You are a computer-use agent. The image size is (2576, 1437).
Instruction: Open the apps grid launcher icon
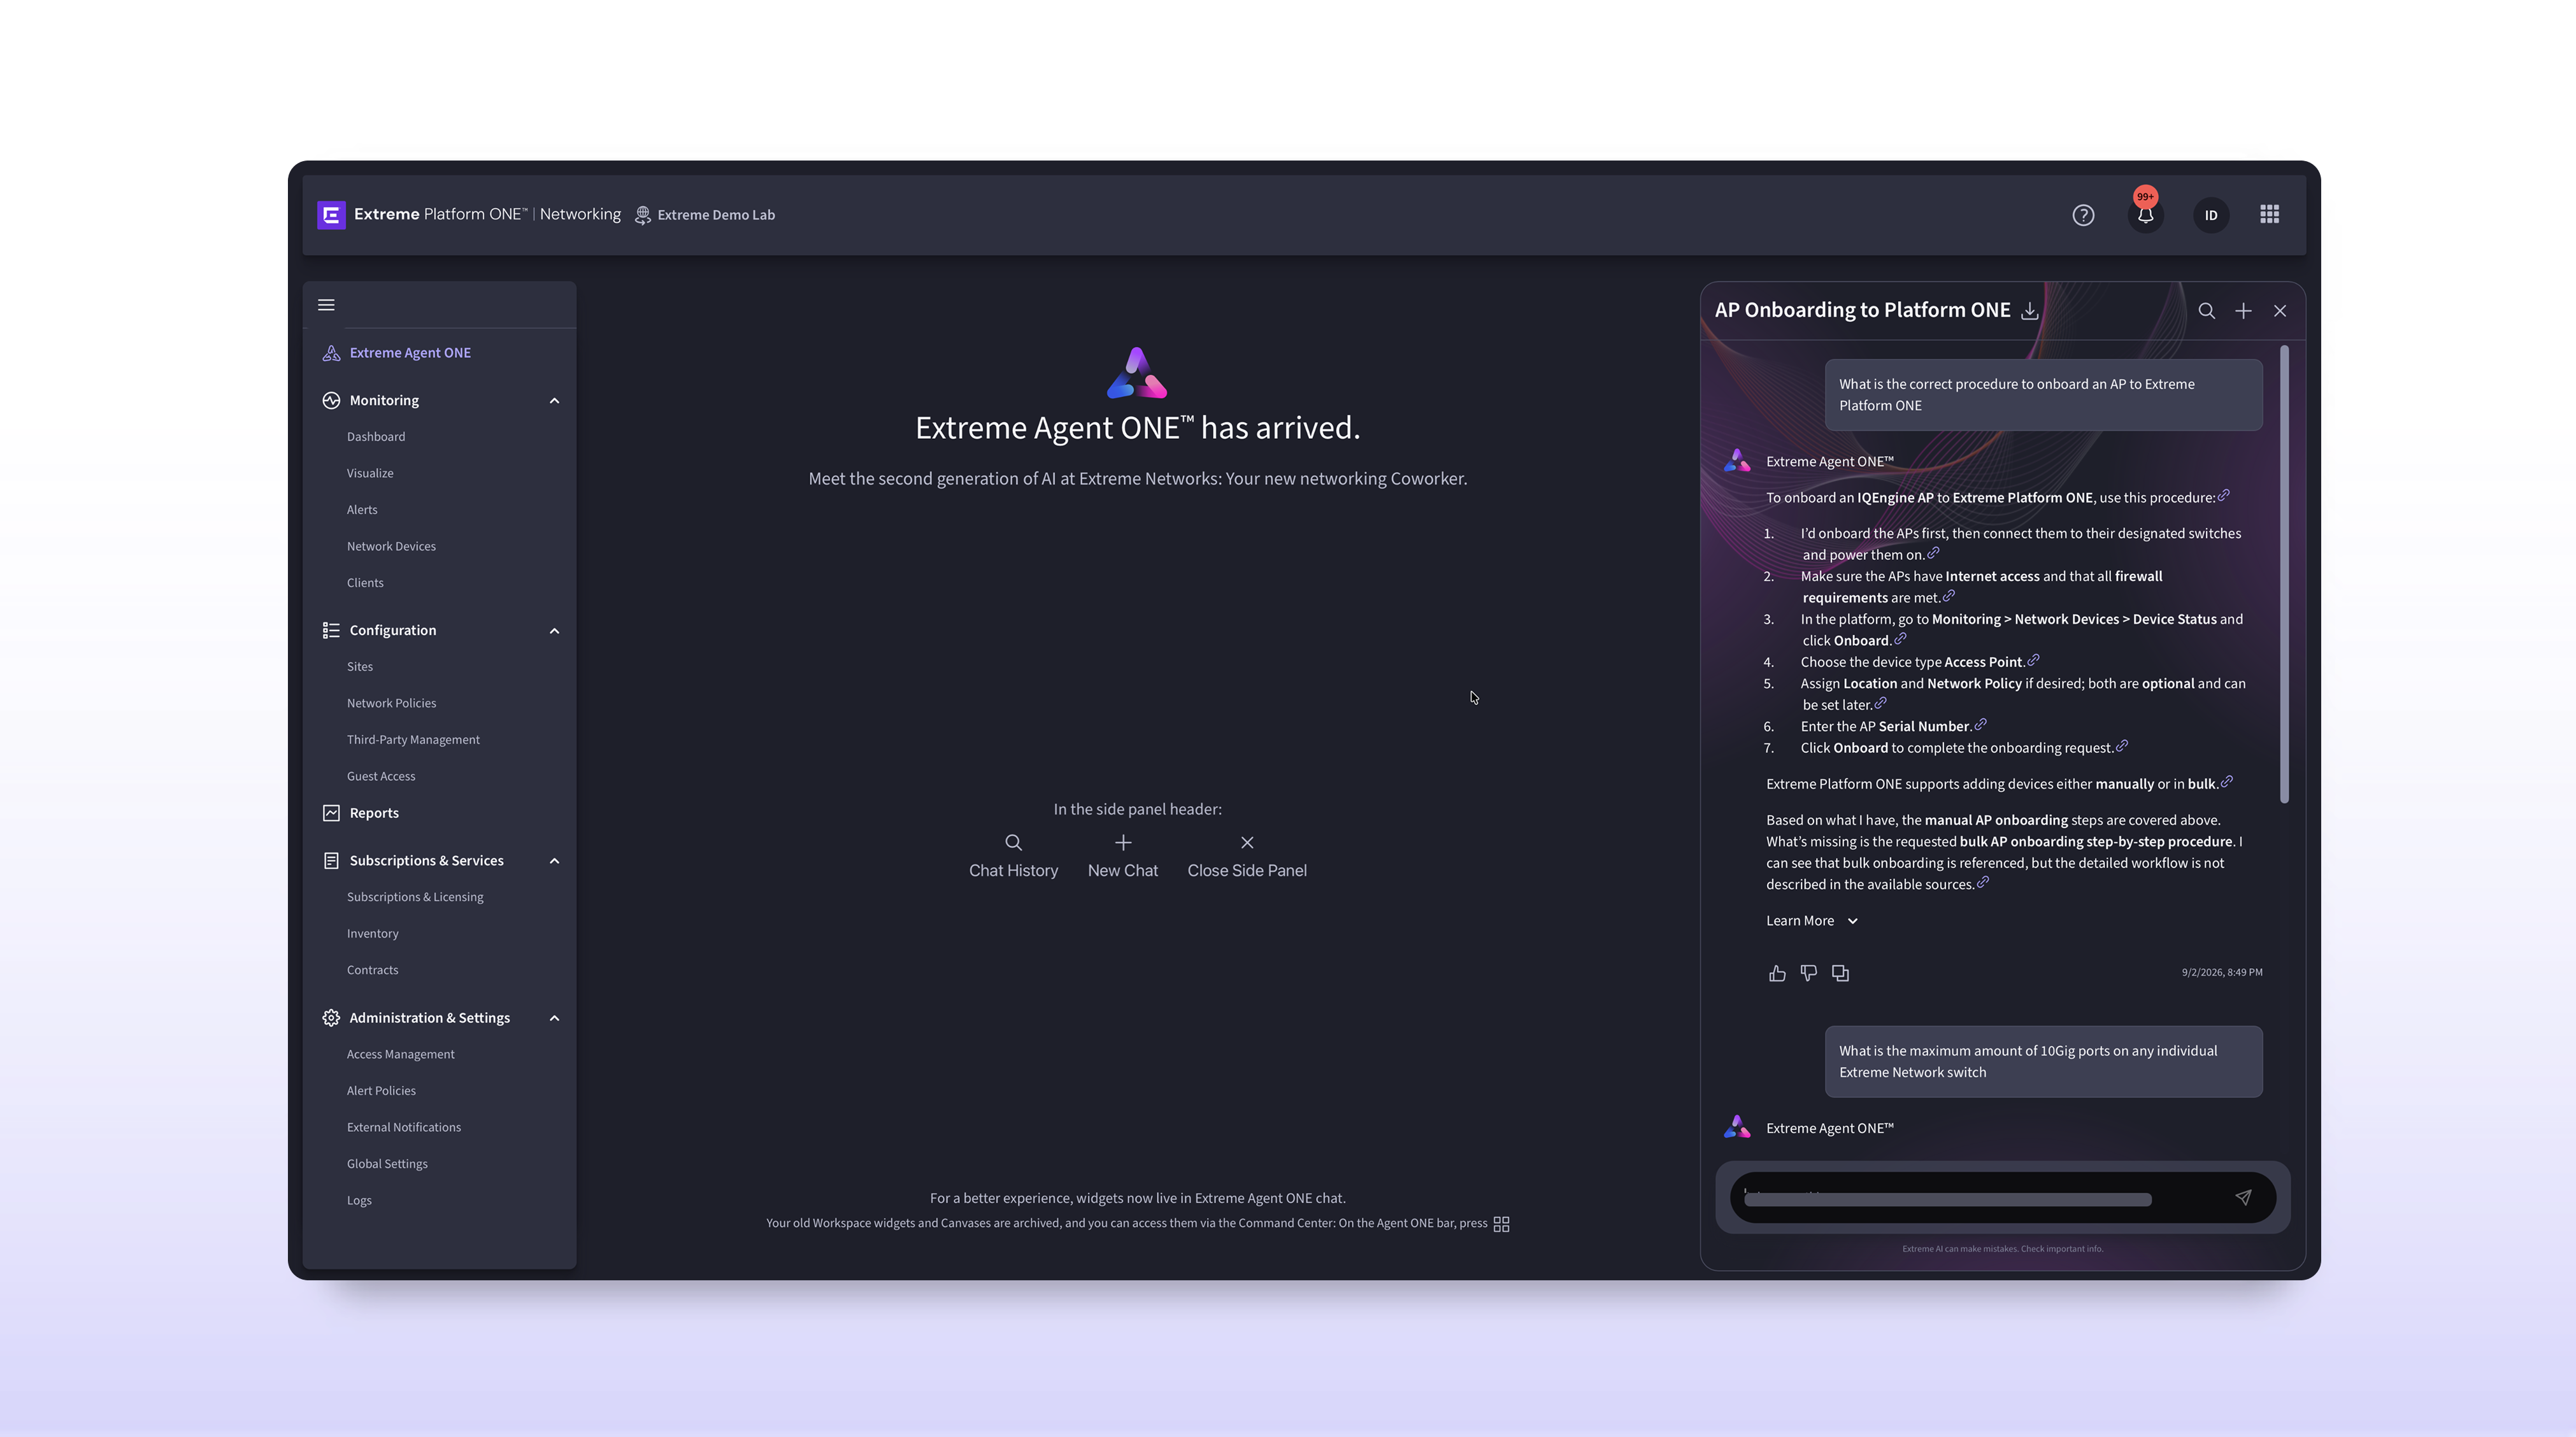[x=2269, y=214]
